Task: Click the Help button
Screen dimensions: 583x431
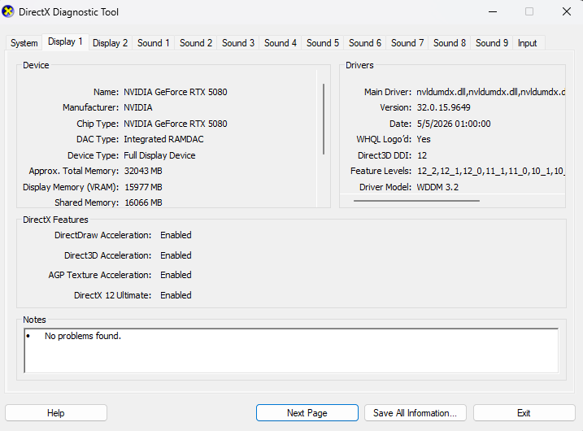Action: tap(56, 413)
